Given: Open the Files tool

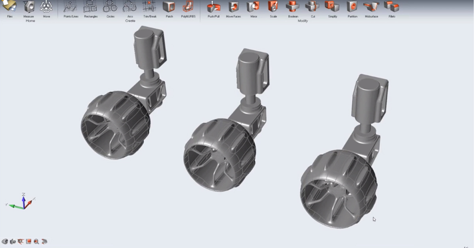Looking at the screenshot, I should tap(9, 7).
